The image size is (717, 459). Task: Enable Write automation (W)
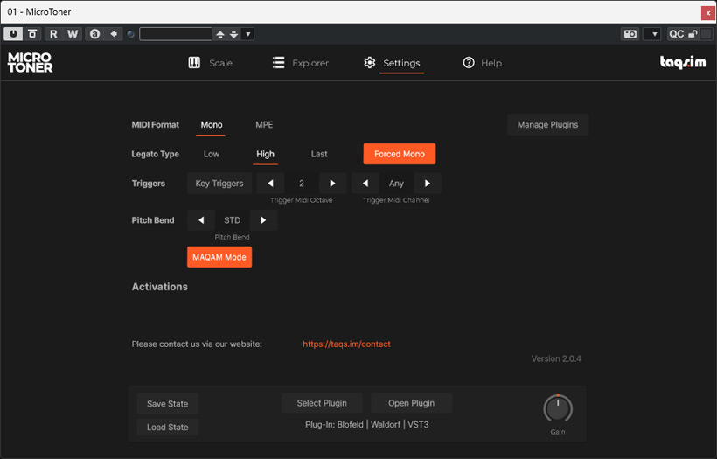point(73,34)
